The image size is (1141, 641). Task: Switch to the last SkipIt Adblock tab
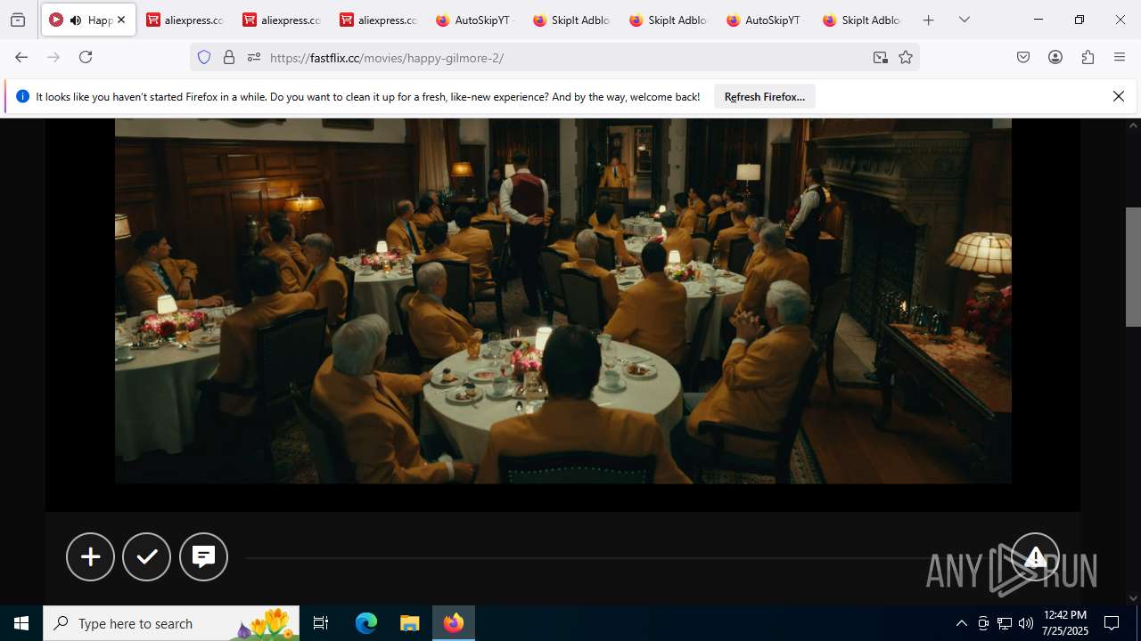point(863,20)
